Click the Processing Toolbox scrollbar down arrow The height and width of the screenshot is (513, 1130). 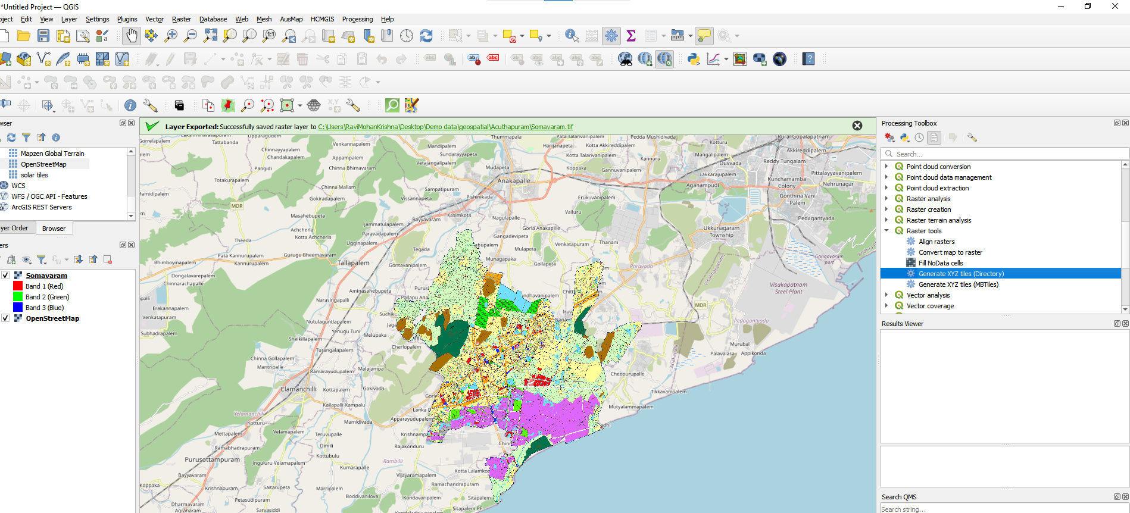click(1125, 309)
